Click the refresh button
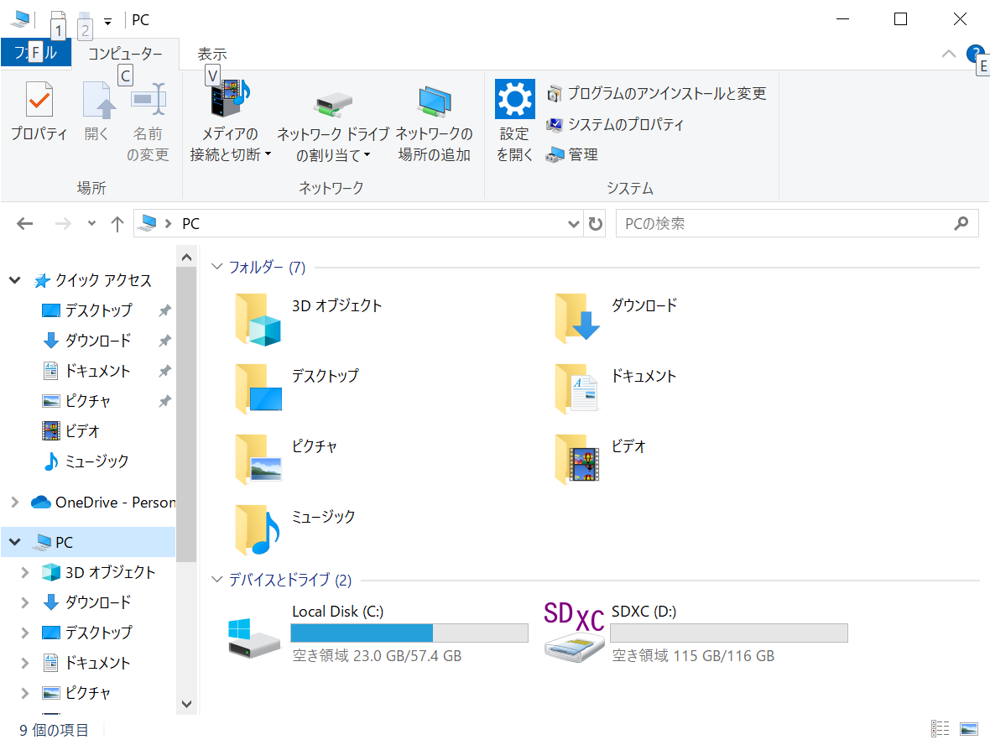This screenshot has width=990, height=745. coord(595,223)
